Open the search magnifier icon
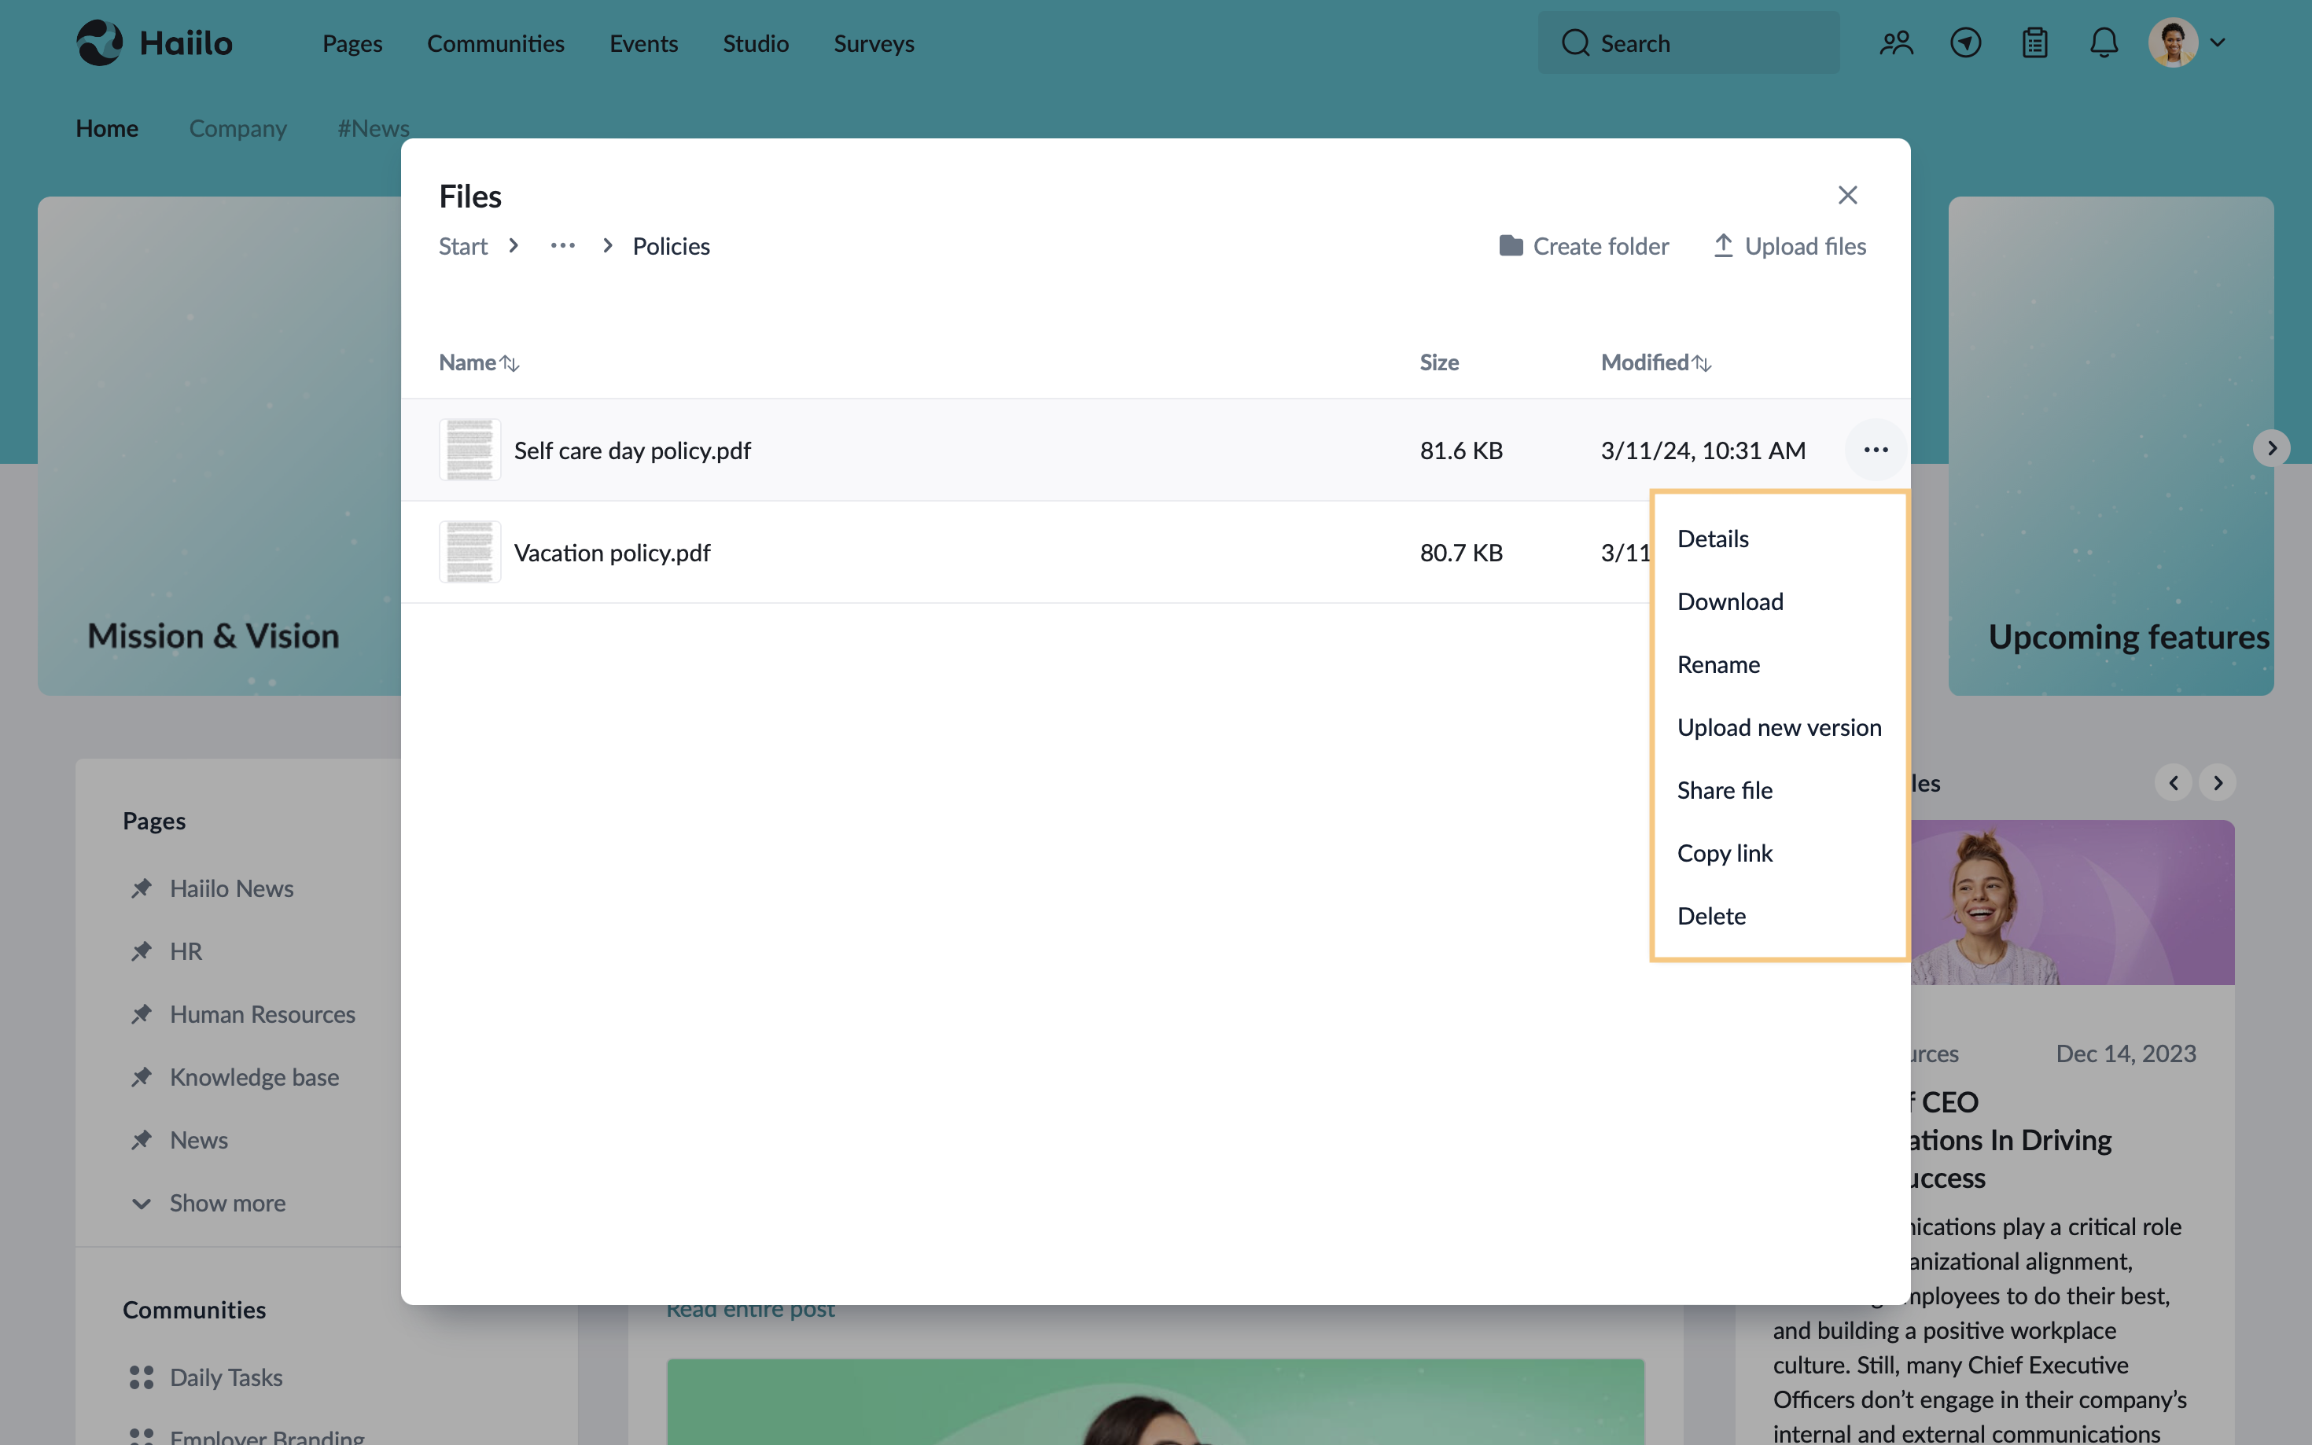The height and width of the screenshot is (1445, 2312). tap(1574, 42)
